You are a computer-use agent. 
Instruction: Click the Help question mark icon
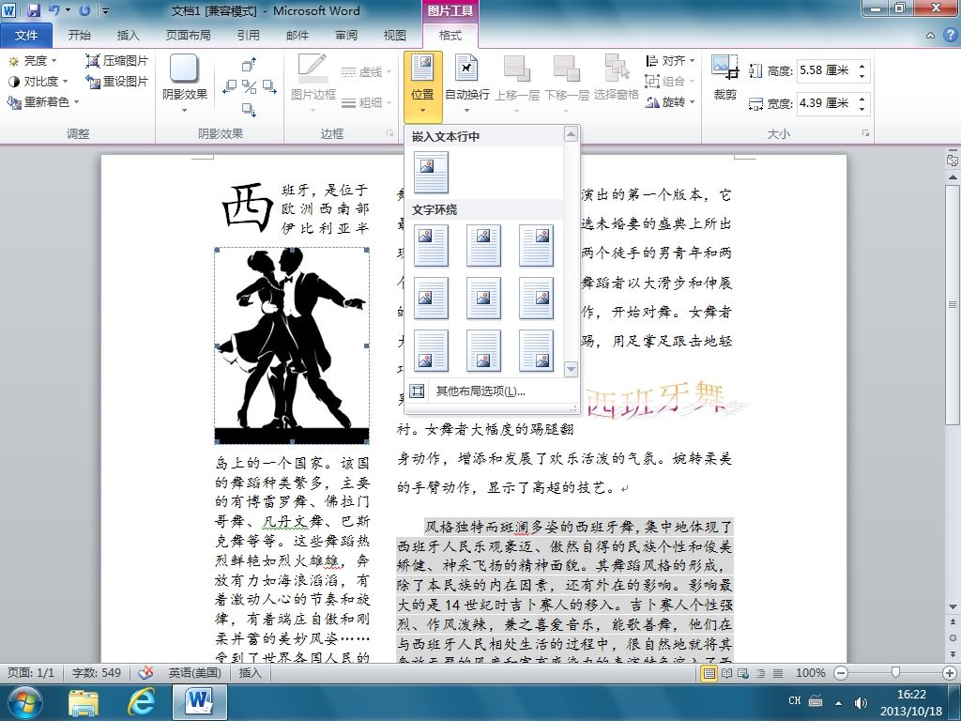tap(949, 36)
